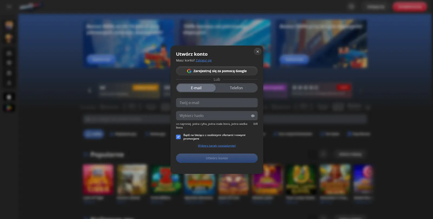Close the Utwórz konto dialog
433x219 pixels.
click(x=257, y=52)
